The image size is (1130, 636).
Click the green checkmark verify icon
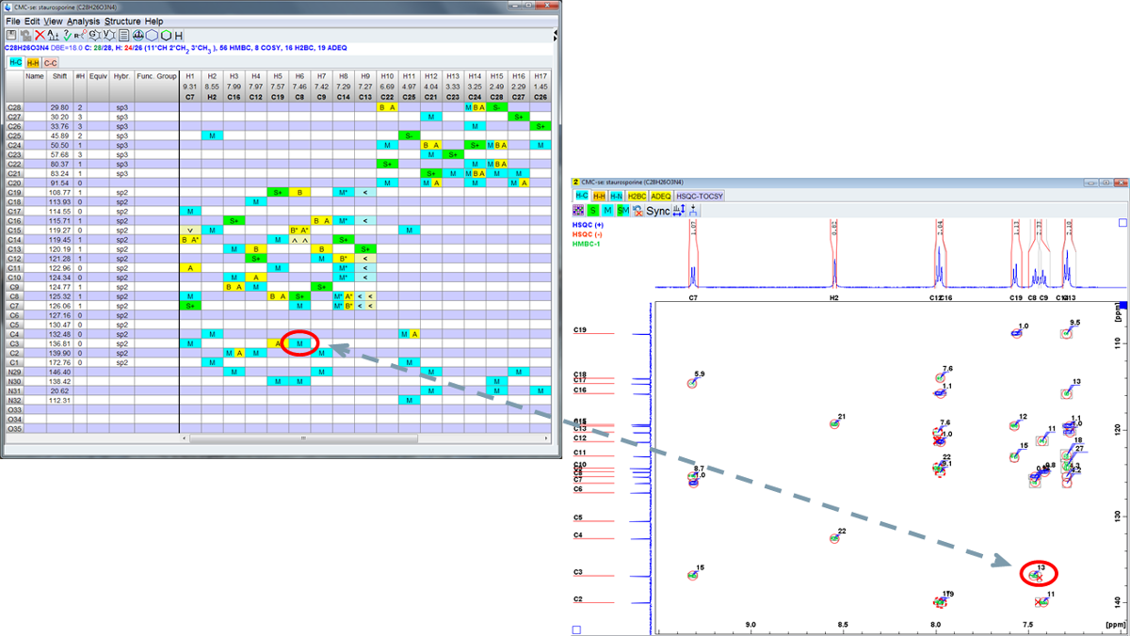pyautogui.click(x=68, y=35)
